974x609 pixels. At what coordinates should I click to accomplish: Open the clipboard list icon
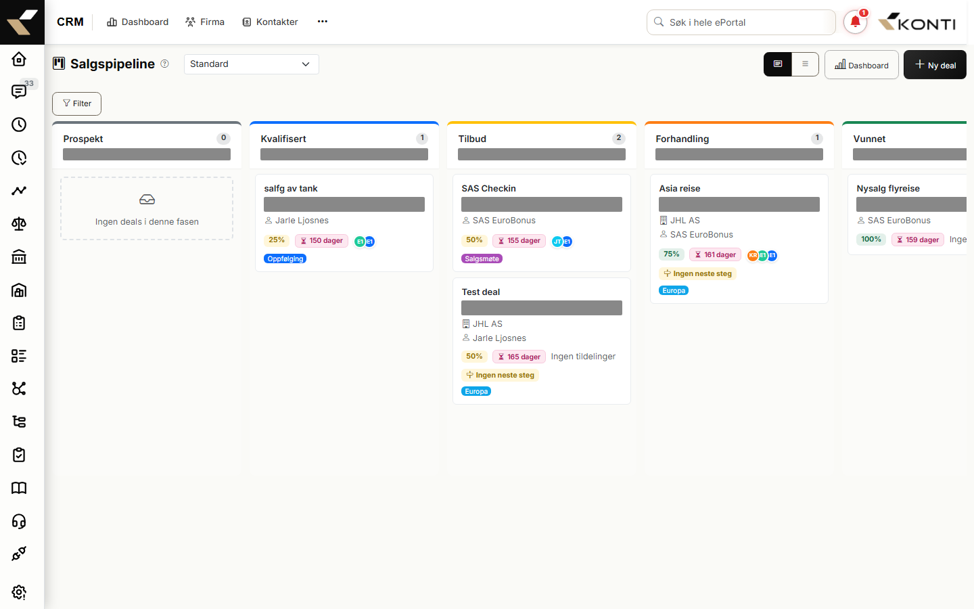19,323
